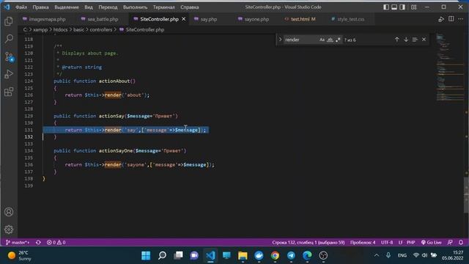Open the Manage settings gear
469x264 pixels.
[x=9, y=230]
